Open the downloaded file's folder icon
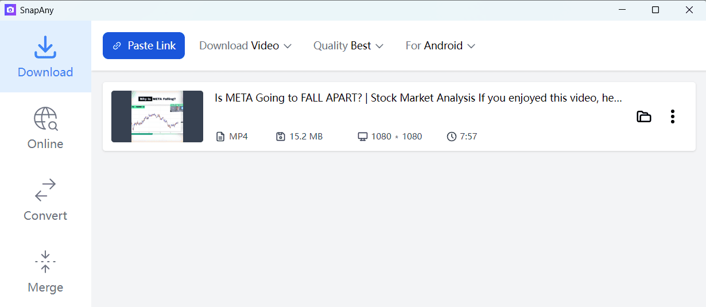Image resolution: width=706 pixels, height=307 pixels. 644,116
